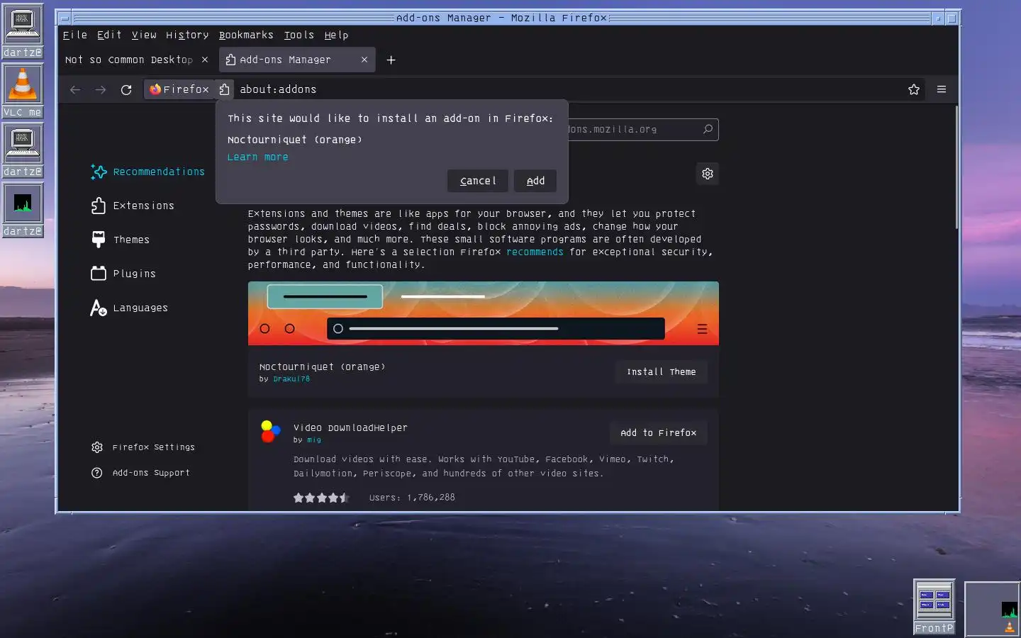Click the back navigation arrow

click(x=75, y=89)
